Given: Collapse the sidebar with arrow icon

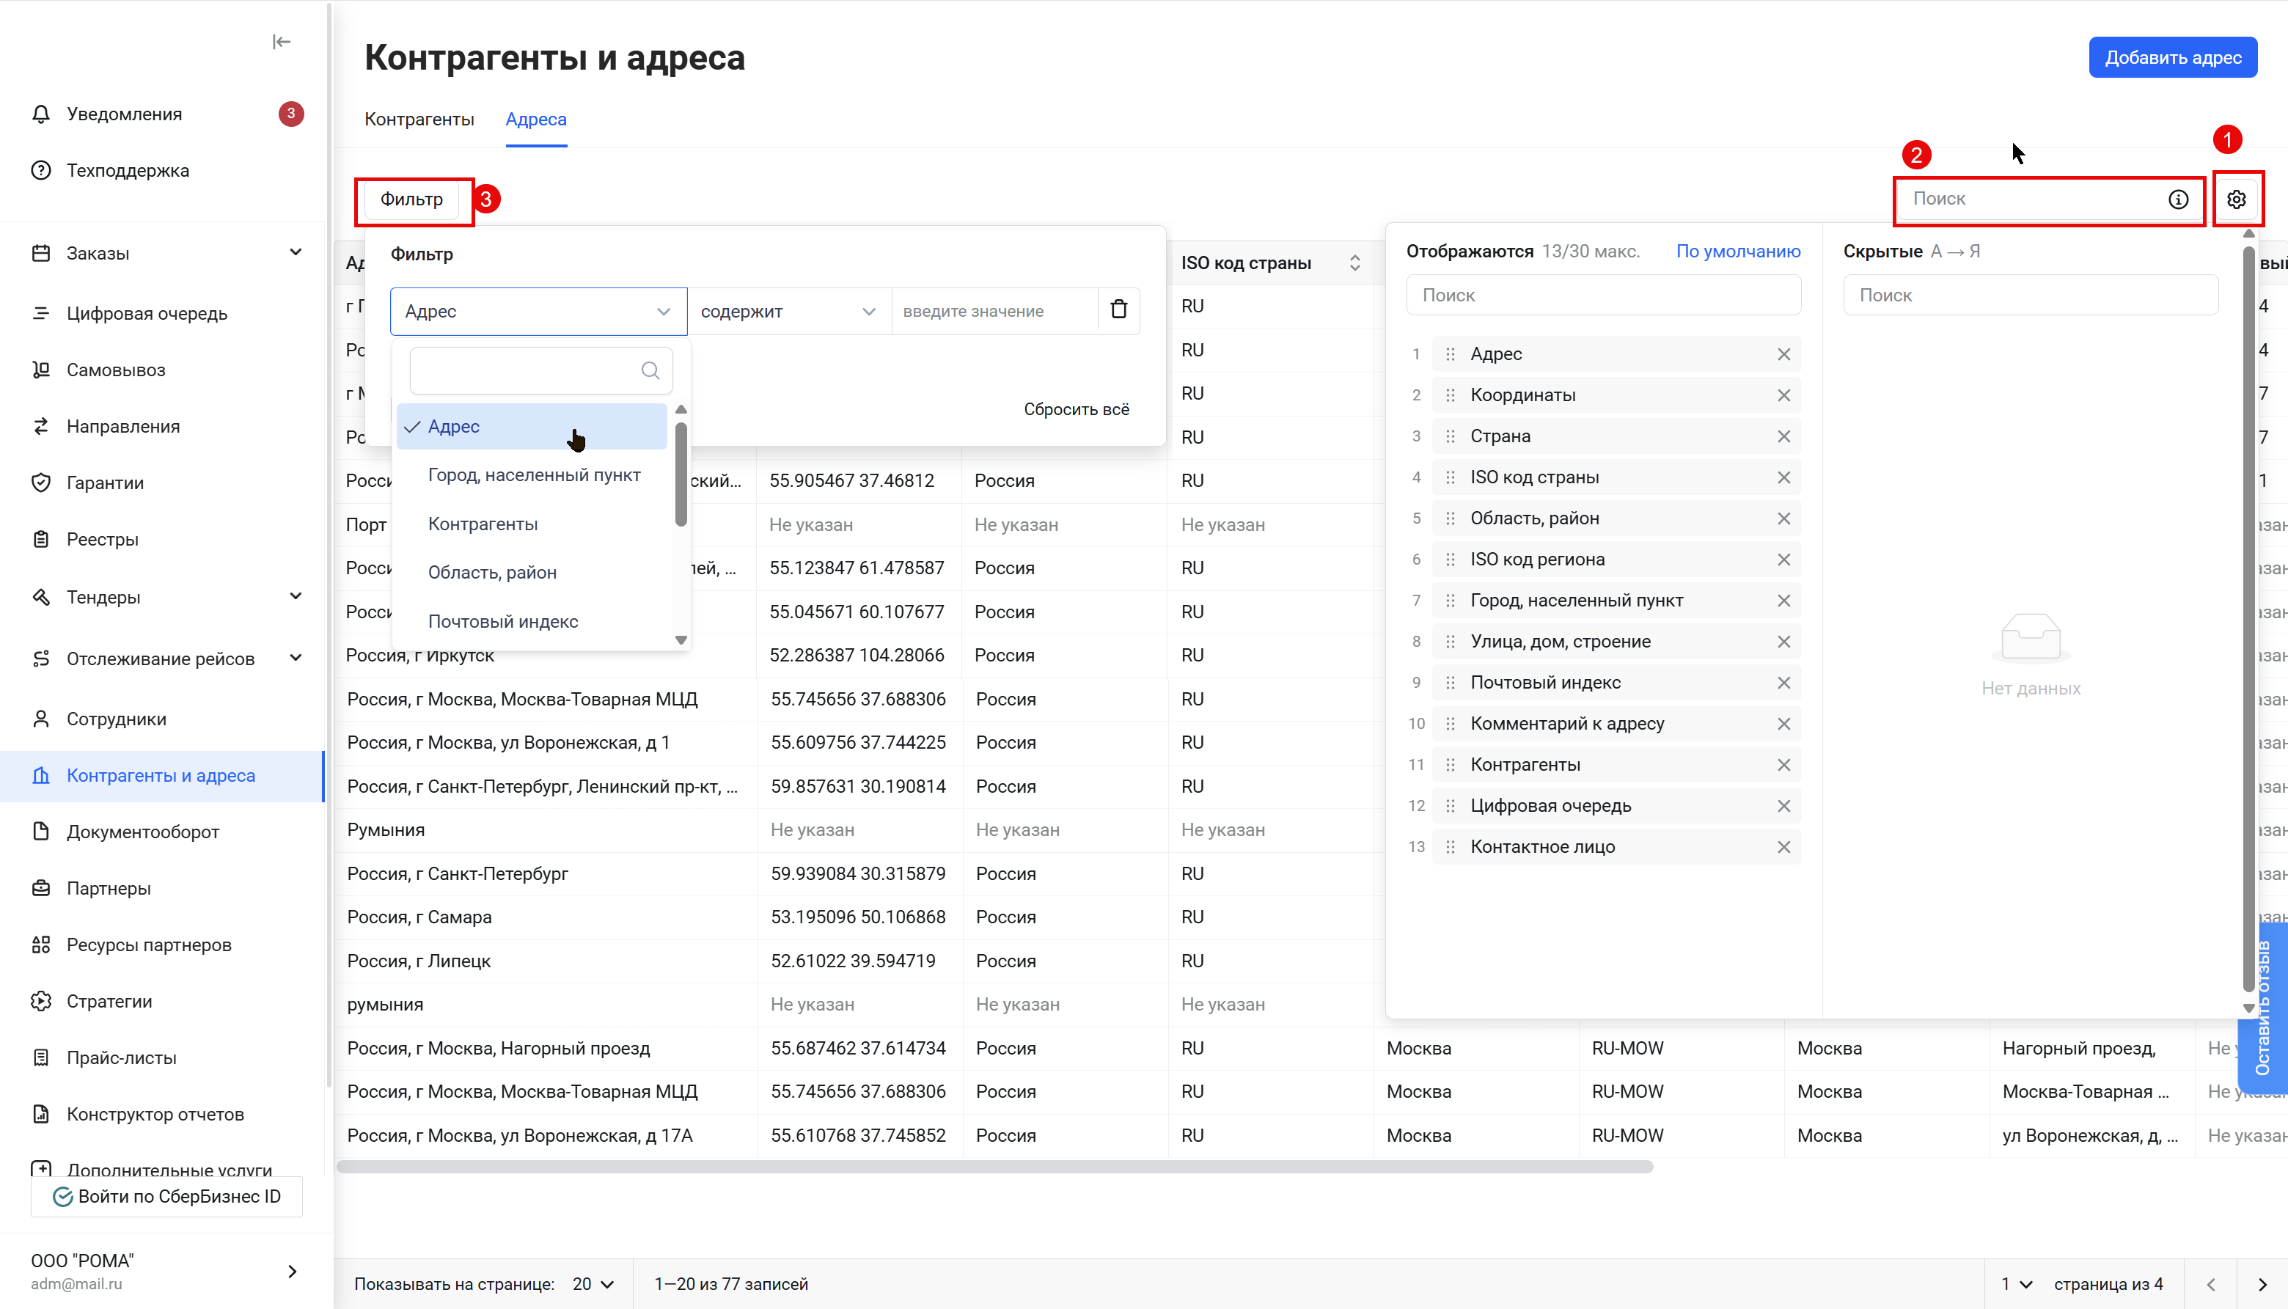Looking at the screenshot, I should tap(282, 43).
